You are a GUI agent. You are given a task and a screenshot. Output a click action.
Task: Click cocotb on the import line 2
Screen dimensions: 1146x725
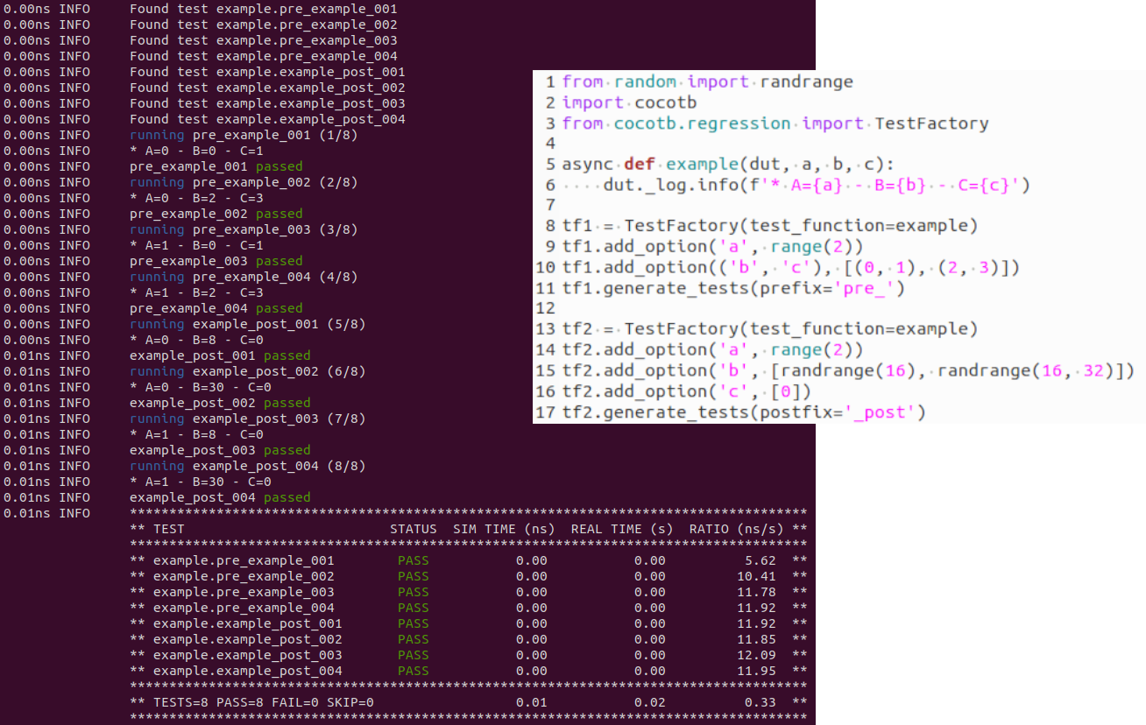[661, 102]
